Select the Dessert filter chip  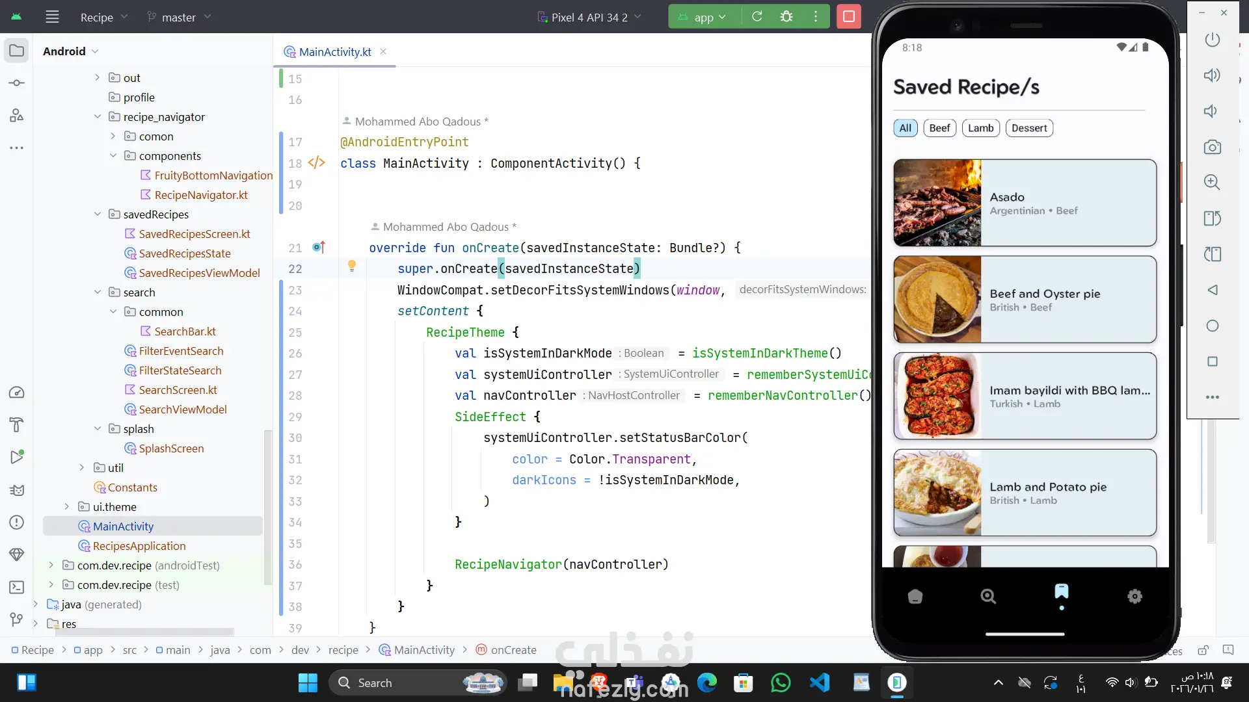[x=1029, y=128]
